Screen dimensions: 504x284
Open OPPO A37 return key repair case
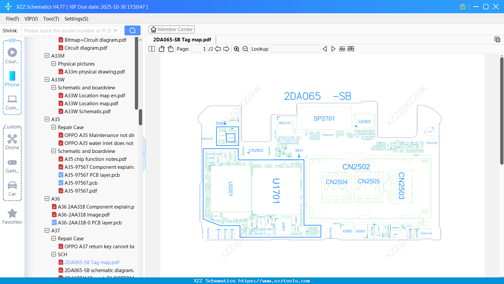click(x=99, y=247)
